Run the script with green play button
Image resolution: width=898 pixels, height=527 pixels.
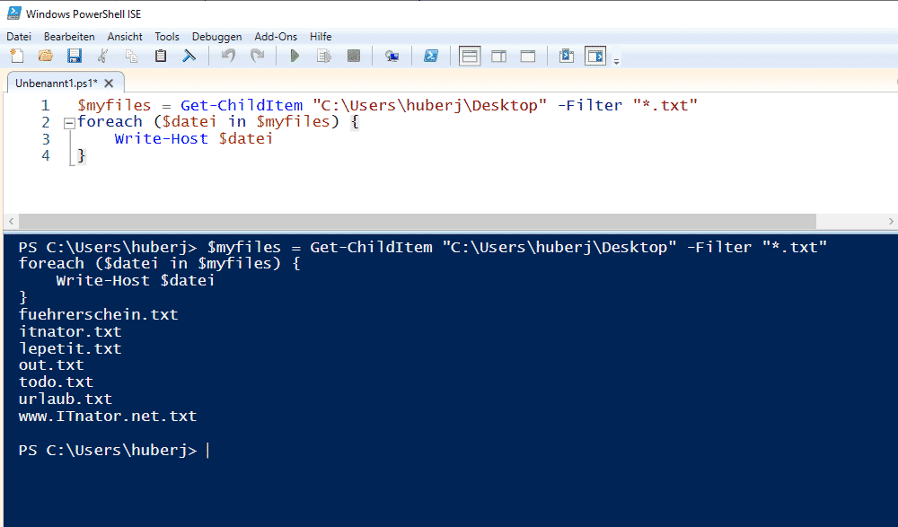295,56
